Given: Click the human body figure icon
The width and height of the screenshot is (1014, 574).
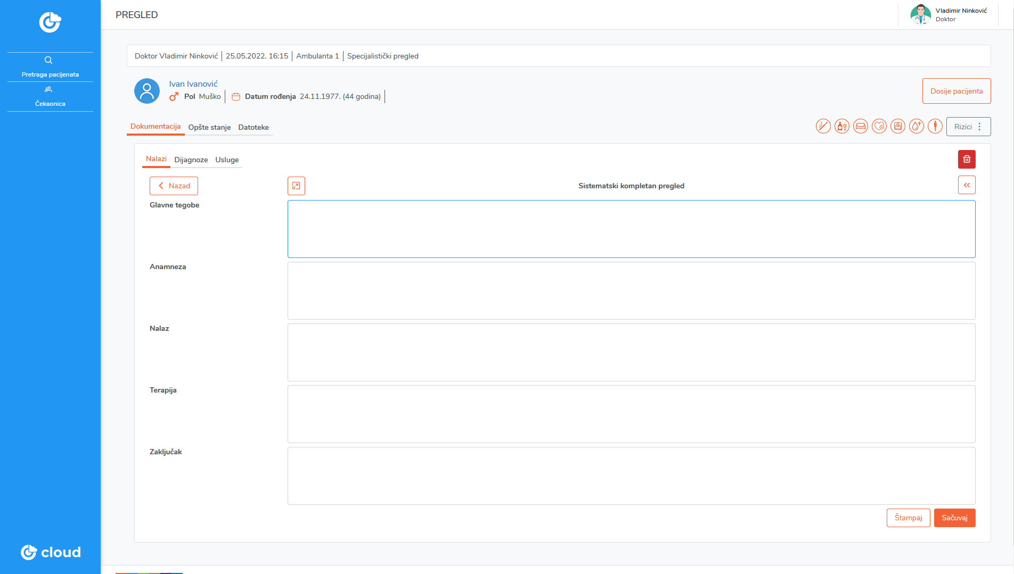Looking at the screenshot, I should coord(935,127).
